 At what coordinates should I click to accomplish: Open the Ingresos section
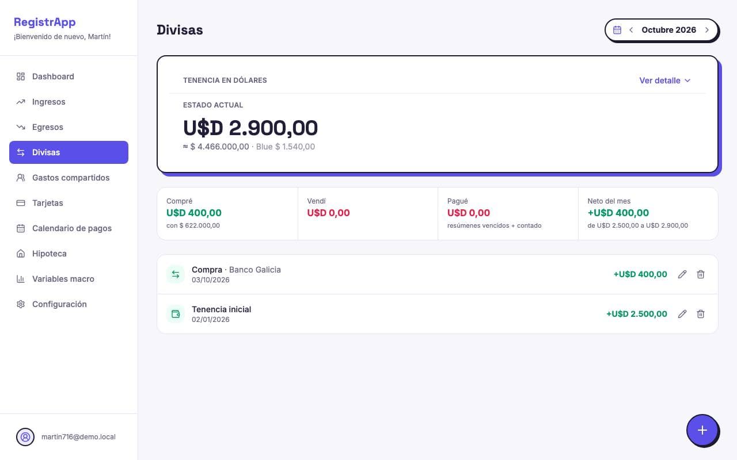point(69,102)
